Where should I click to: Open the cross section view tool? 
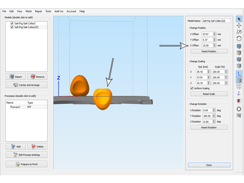click(239, 101)
